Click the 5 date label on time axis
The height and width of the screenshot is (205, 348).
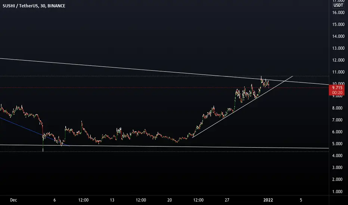(301, 200)
